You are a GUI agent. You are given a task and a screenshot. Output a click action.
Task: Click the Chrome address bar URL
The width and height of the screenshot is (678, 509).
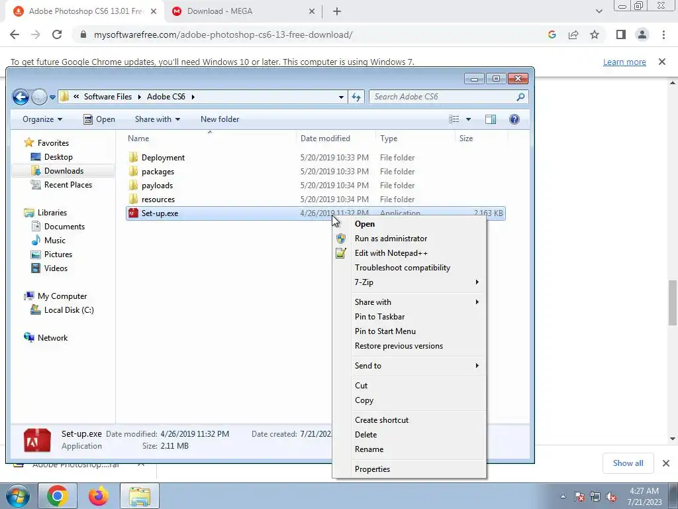click(223, 34)
